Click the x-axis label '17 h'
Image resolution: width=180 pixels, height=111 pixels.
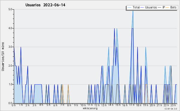132,105
